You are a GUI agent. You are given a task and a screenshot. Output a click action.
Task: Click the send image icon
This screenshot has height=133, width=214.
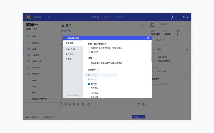[x=74, y=104]
